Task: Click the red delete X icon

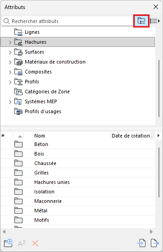Action: 35,243
